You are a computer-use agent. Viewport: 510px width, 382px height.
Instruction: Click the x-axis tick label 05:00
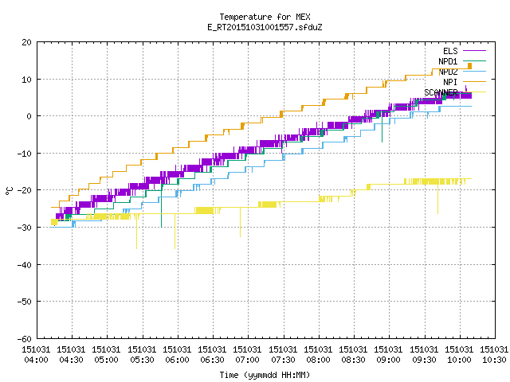pyautogui.click(x=106, y=360)
